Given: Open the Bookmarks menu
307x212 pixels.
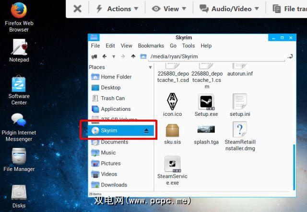Looking at the screenshot, I should coord(151,46).
